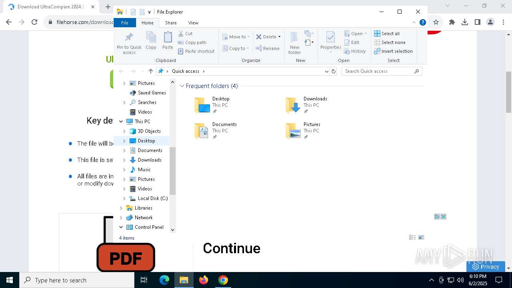Click Select all in ribbon
Screen dimensions: 512x288
click(x=386, y=34)
